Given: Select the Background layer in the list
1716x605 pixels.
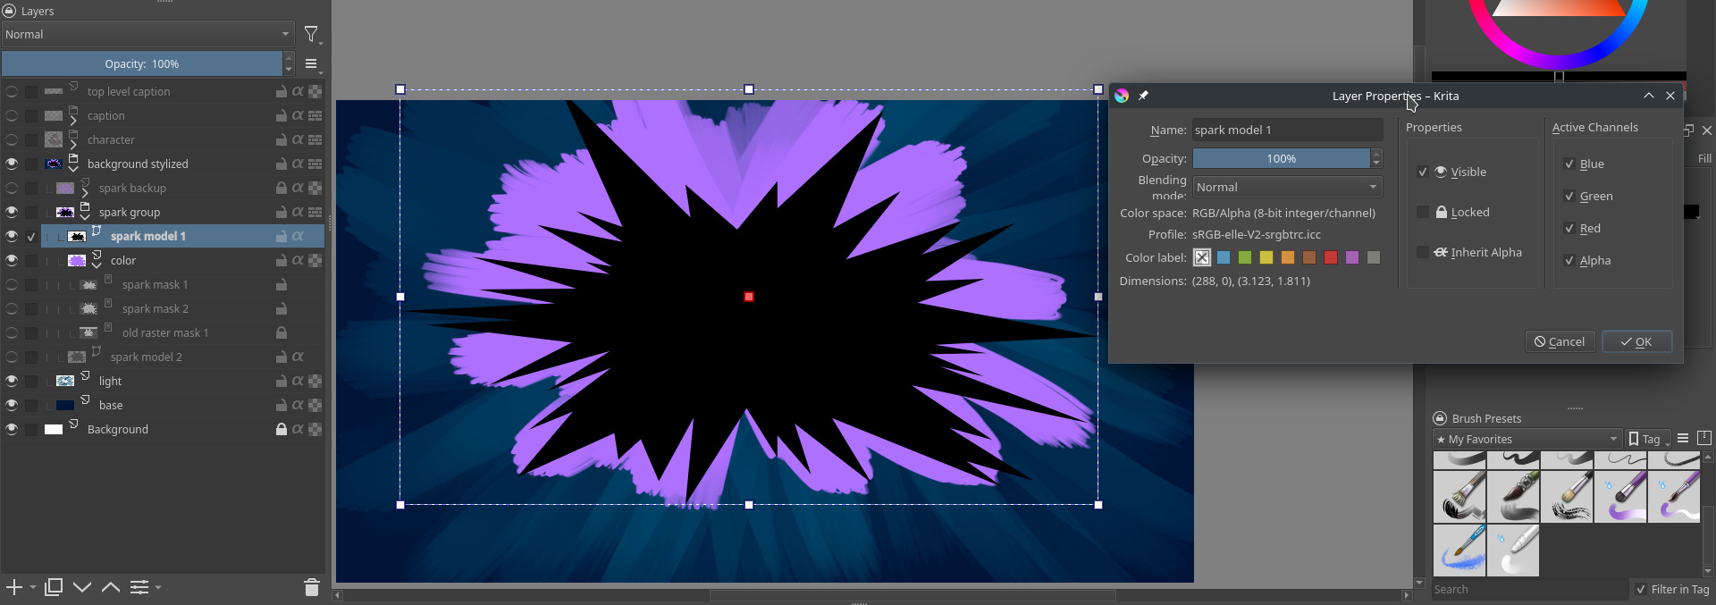Looking at the screenshot, I should (x=118, y=430).
